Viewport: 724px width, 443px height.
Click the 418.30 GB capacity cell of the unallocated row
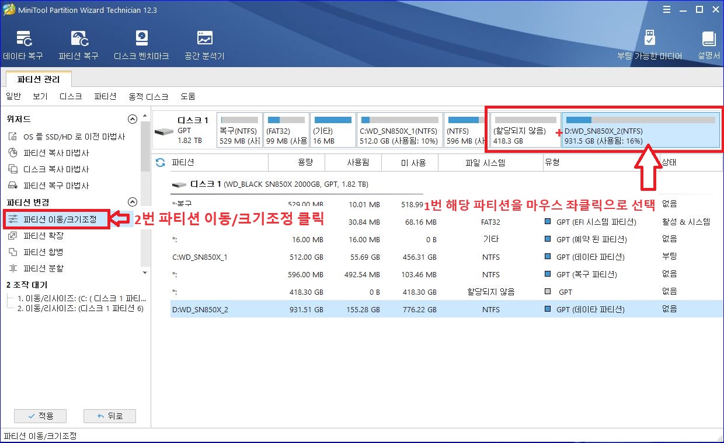pos(307,292)
